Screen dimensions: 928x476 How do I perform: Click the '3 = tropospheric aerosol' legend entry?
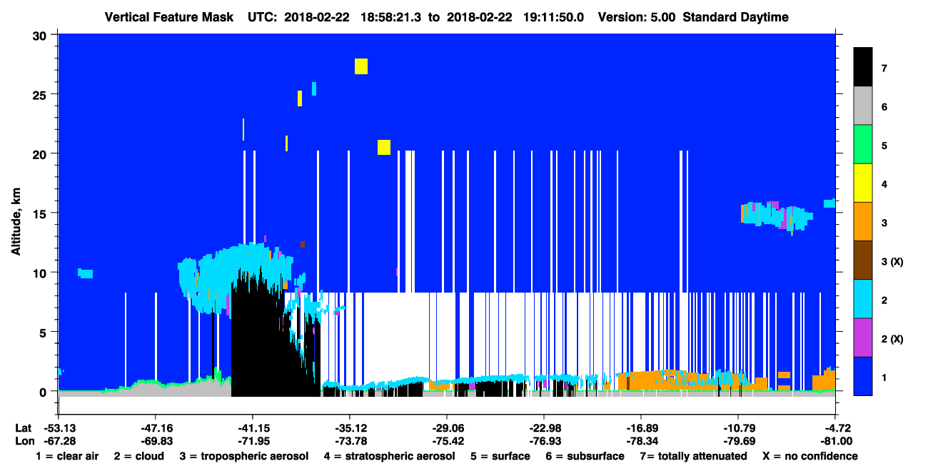click(244, 456)
